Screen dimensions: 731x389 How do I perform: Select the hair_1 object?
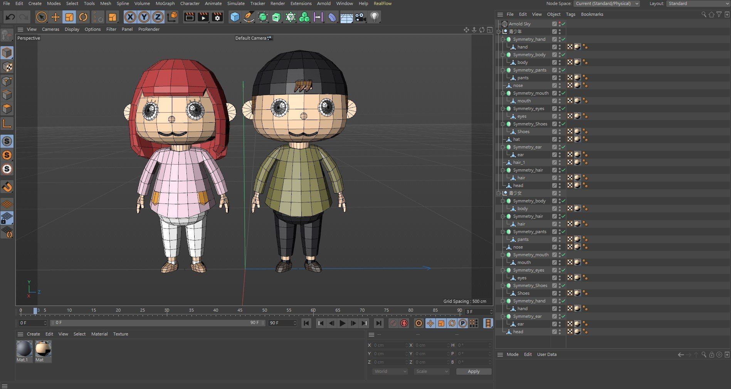coord(519,162)
